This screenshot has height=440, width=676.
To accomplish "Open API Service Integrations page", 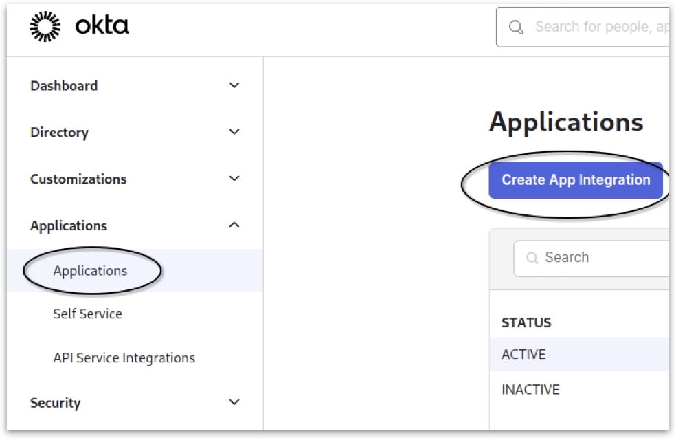I will coord(124,358).
